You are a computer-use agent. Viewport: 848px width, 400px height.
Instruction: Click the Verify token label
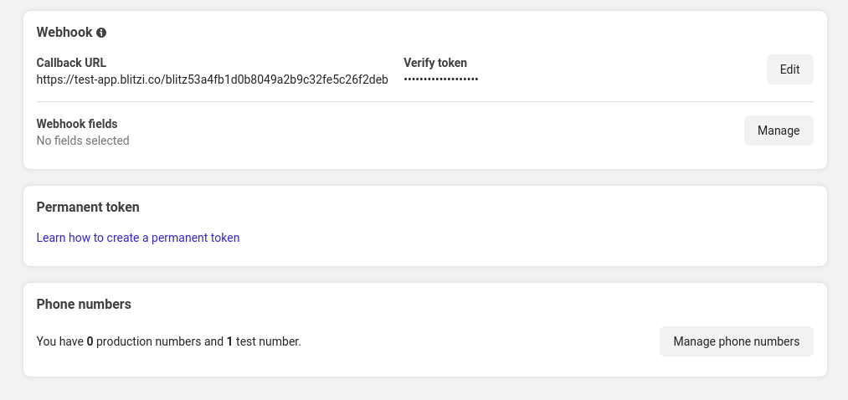[435, 63]
